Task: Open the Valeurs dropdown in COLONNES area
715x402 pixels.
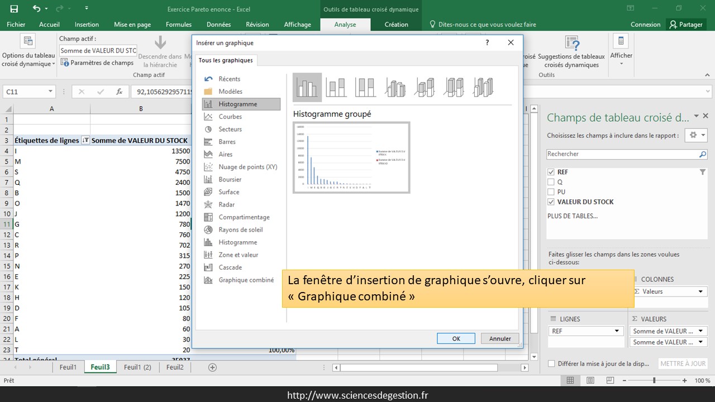Action: (x=701, y=291)
